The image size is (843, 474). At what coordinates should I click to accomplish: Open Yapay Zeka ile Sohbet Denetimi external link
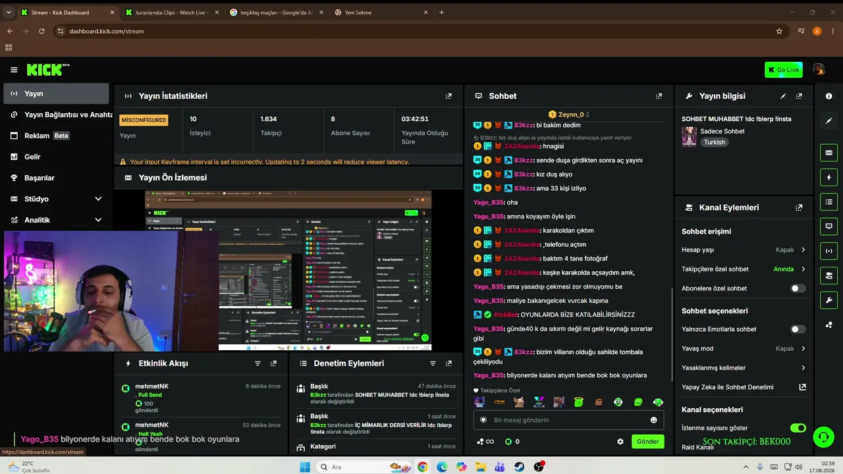tap(802, 387)
